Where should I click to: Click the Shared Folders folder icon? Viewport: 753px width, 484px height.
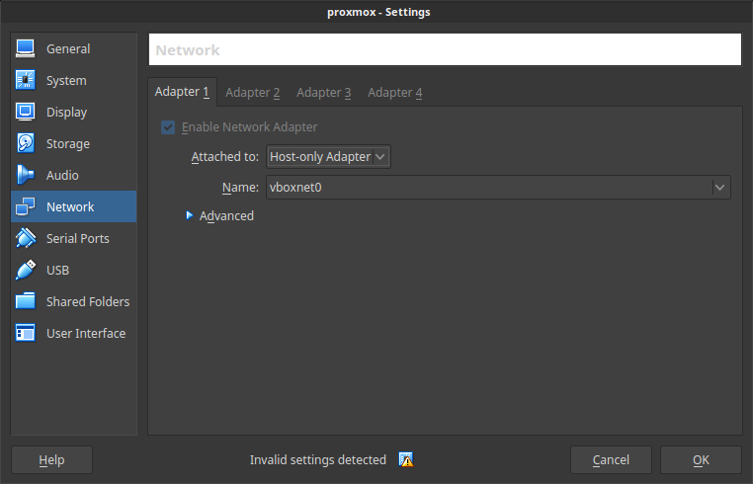coord(25,301)
